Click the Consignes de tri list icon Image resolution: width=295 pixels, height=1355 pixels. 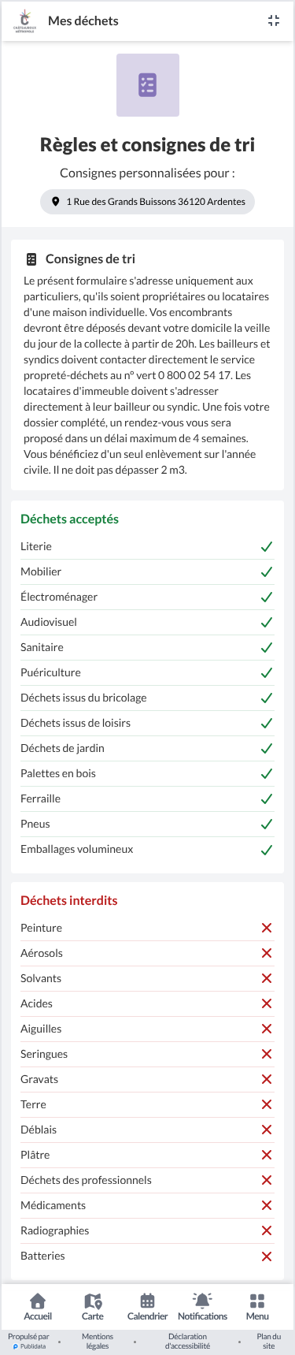tap(31, 259)
